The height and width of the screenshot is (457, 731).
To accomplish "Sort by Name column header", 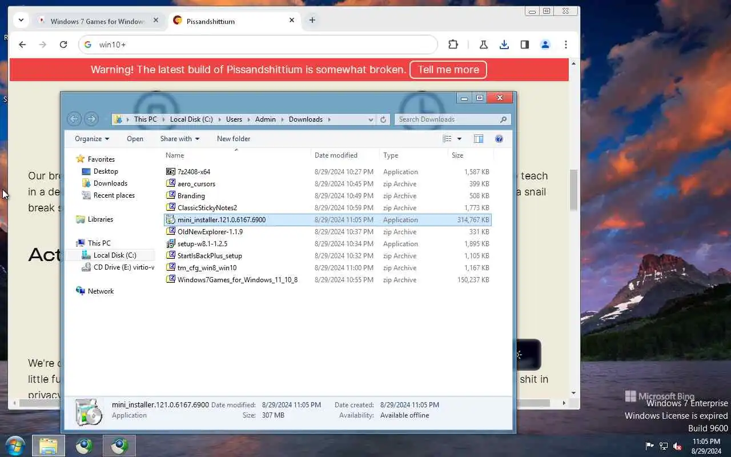I will point(236,155).
